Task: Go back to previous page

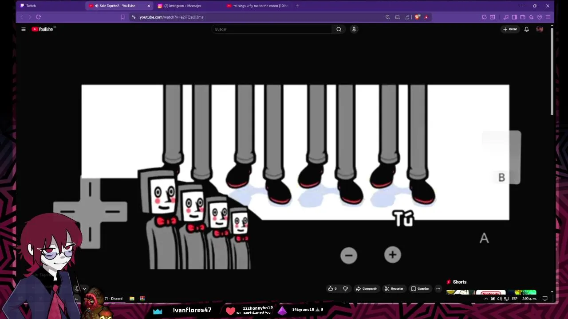Action: point(21,17)
